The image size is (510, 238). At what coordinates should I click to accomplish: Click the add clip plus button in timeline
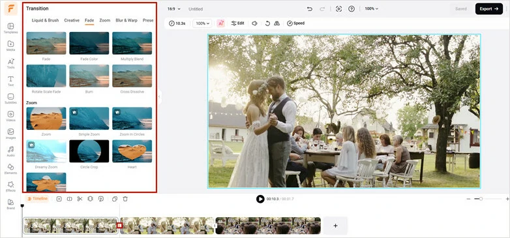(x=335, y=226)
